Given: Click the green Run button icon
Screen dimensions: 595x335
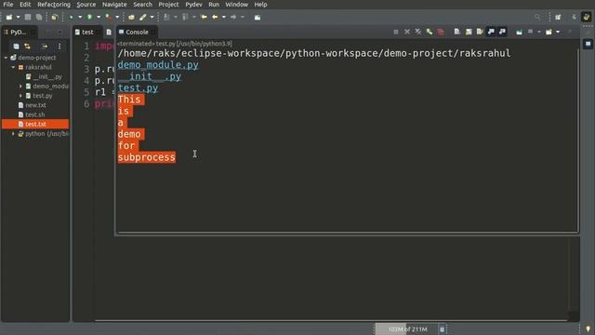Looking at the screenshot, I should coord(89,17).
